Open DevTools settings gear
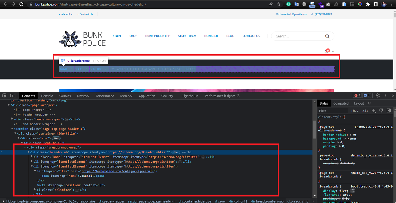The height and width of the screenshot is (203, 396). coord(378,96)
